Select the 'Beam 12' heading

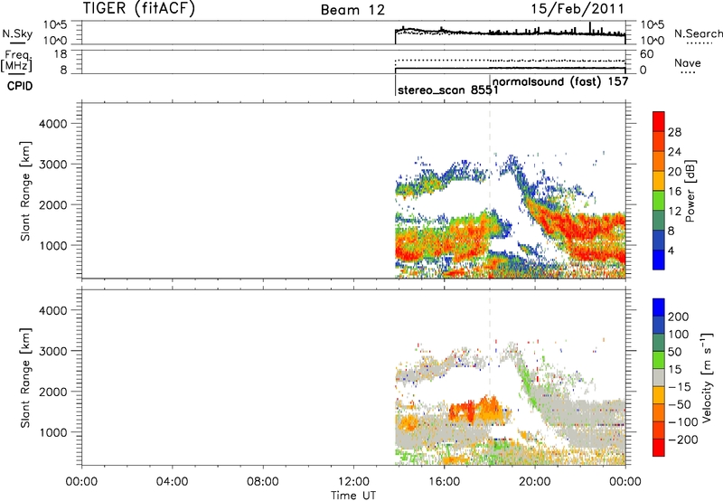point(352,10)
